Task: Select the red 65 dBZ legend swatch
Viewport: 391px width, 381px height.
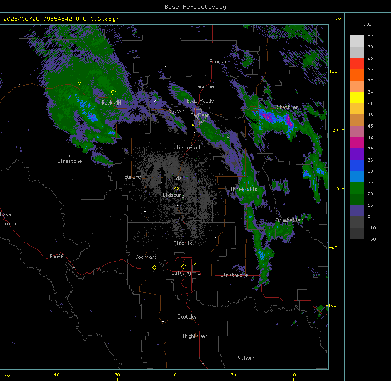Action: click(x=357, y=63)
